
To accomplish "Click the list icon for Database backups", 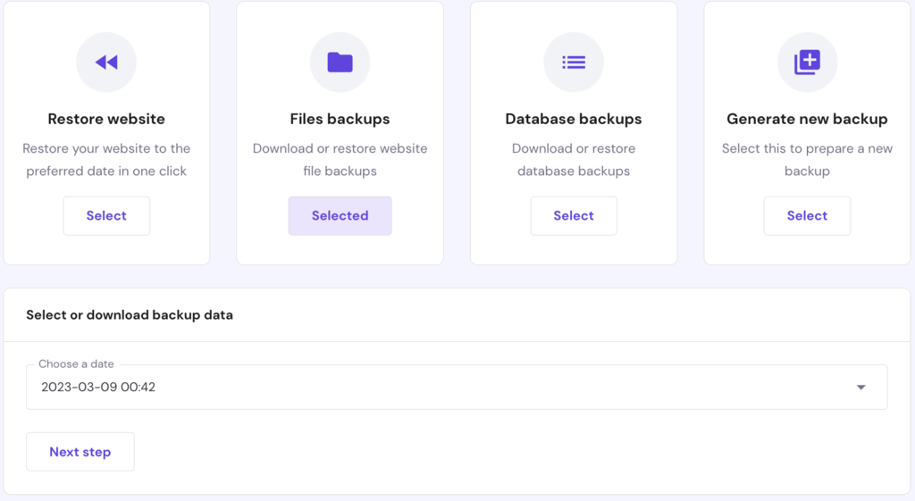I will (574, 62).
